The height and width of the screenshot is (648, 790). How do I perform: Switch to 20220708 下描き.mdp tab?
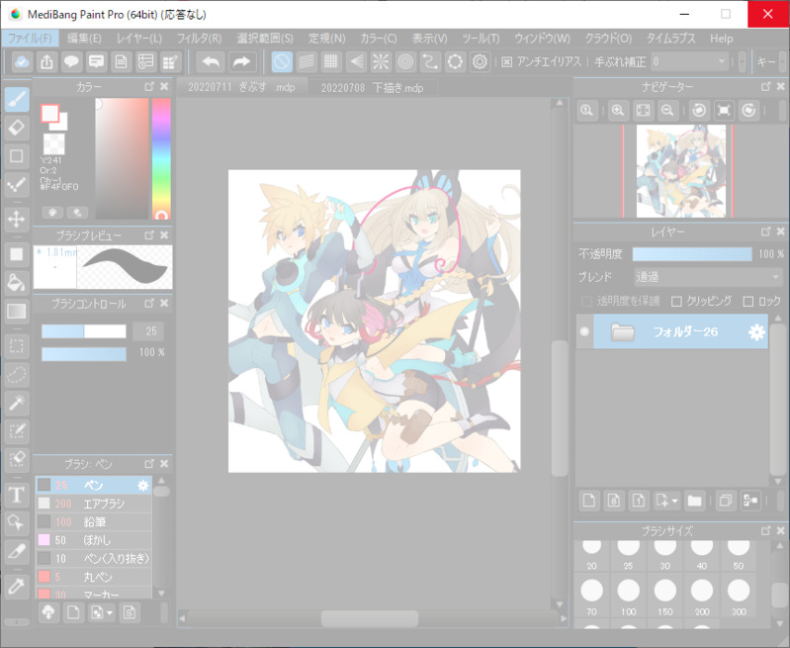[x=372, y=88]
